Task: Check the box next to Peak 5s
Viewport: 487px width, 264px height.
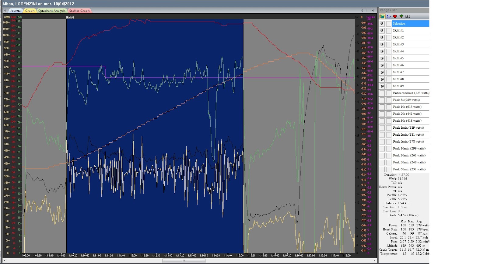Action: [389, 100]
